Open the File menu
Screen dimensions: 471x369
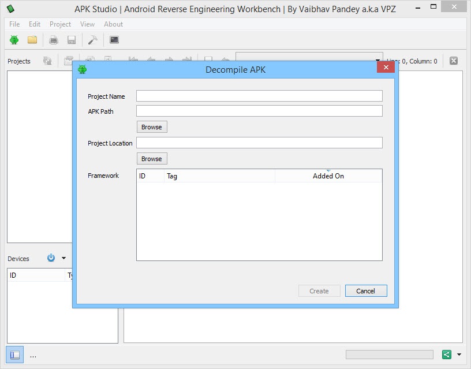click(14, 24)
